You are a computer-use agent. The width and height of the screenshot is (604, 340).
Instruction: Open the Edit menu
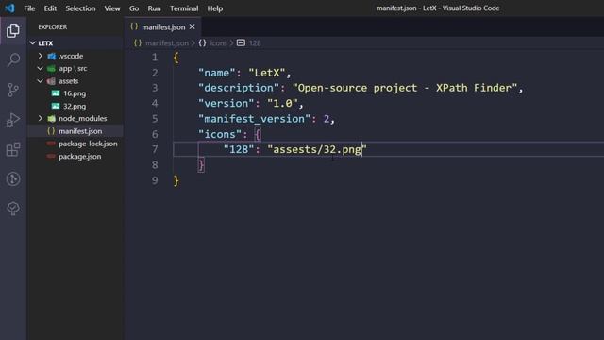[50, 8]
